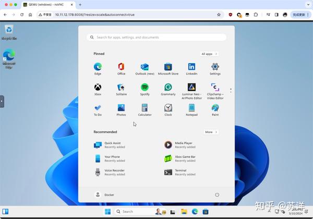
Task: Open Solitaire from pinned apps
Action: pyautogui.click(x=121, y=89)
